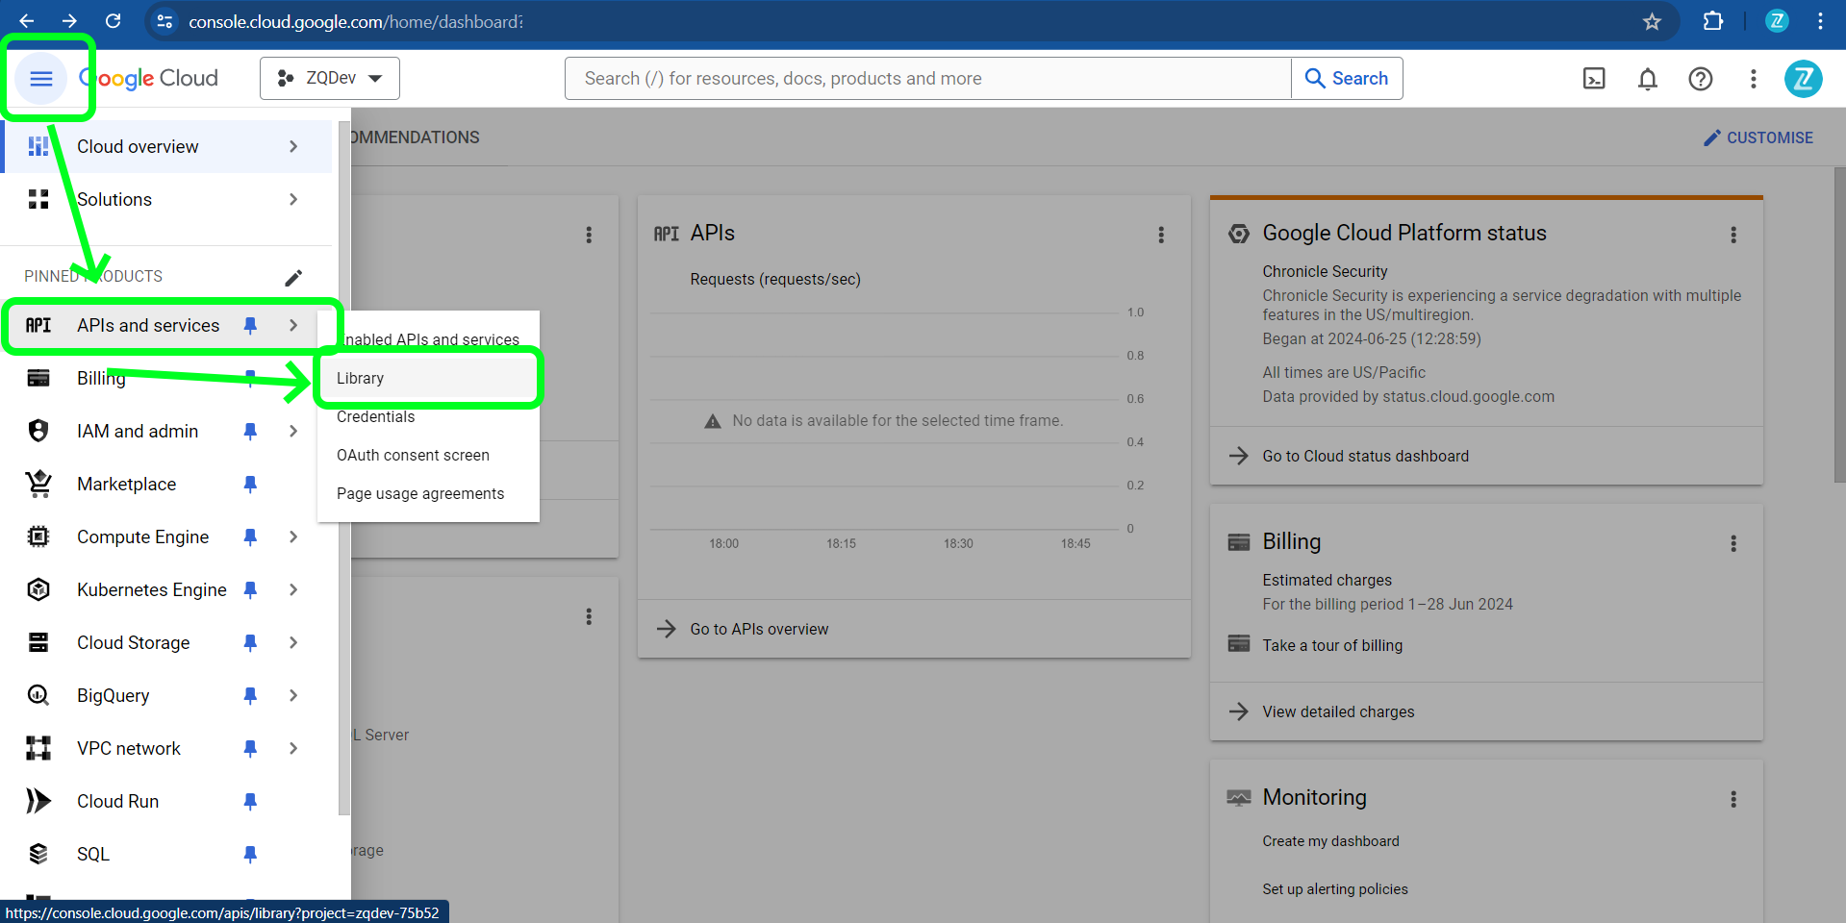Click the navigation menu scrollbar
1846x923 pixels.
tap(343, 467)
